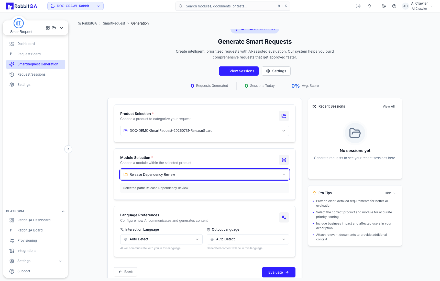Open RabbitQA Dashboard link
Screen dimensions: 440x281
click(x=36, y=220)
